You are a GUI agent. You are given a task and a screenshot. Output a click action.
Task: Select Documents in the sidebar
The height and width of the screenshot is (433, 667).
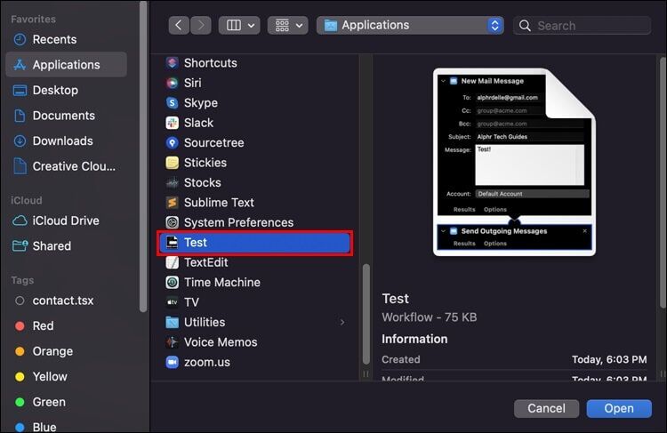pos(67,116)
